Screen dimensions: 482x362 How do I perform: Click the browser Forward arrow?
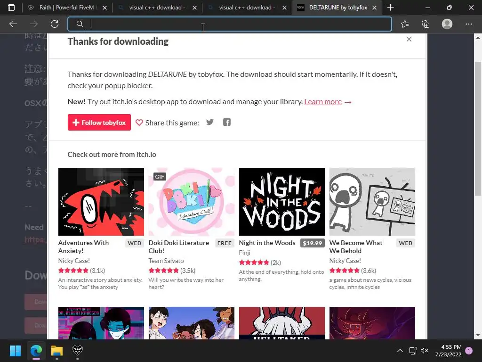pos(34,24)
